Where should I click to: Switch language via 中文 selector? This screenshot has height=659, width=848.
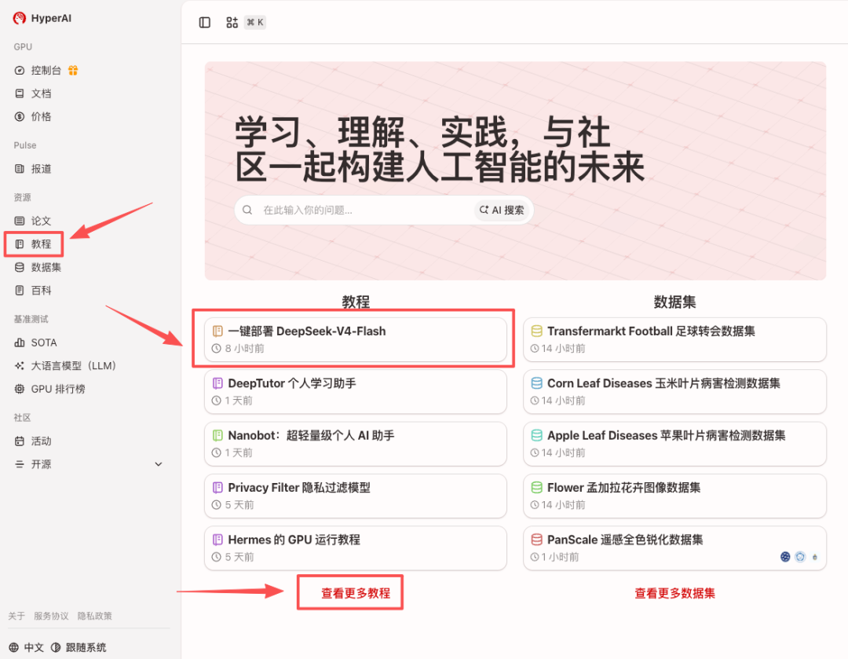click(x=27, y=648)
